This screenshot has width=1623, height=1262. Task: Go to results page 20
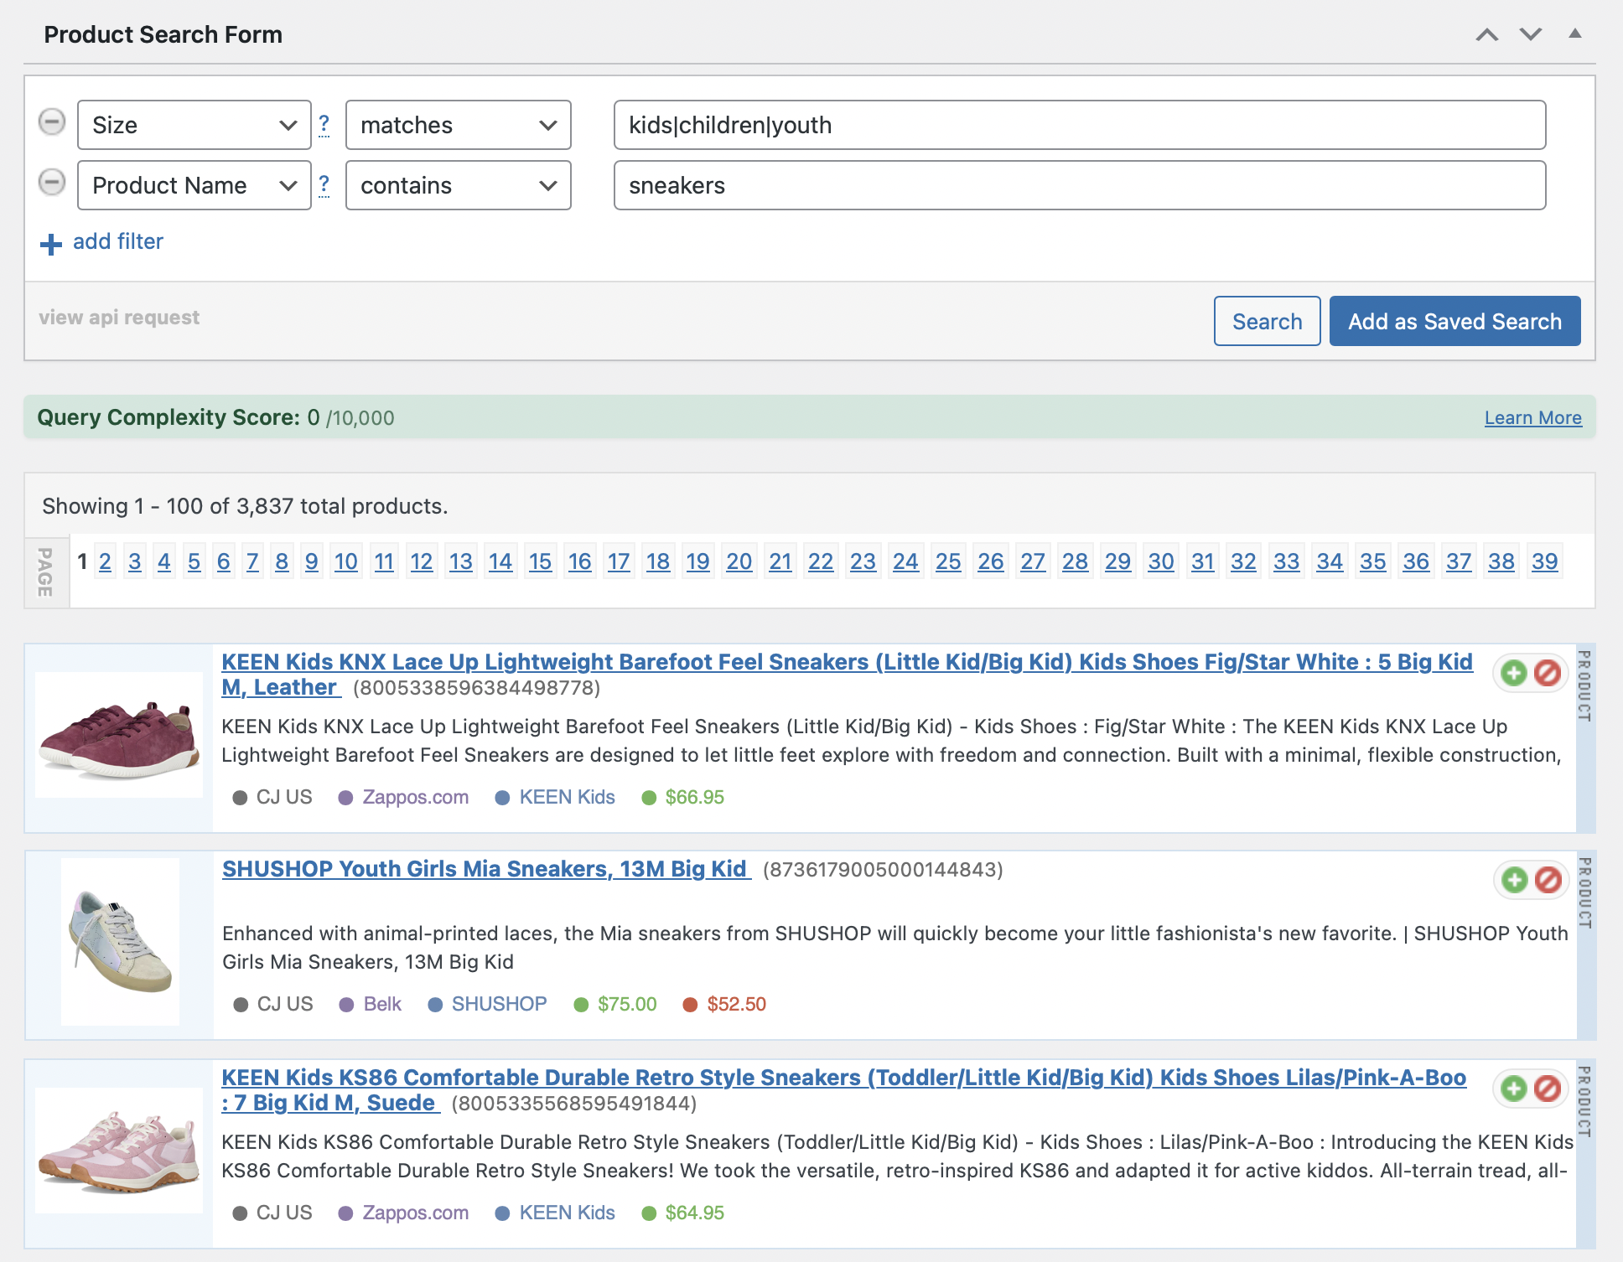(739, 561)
